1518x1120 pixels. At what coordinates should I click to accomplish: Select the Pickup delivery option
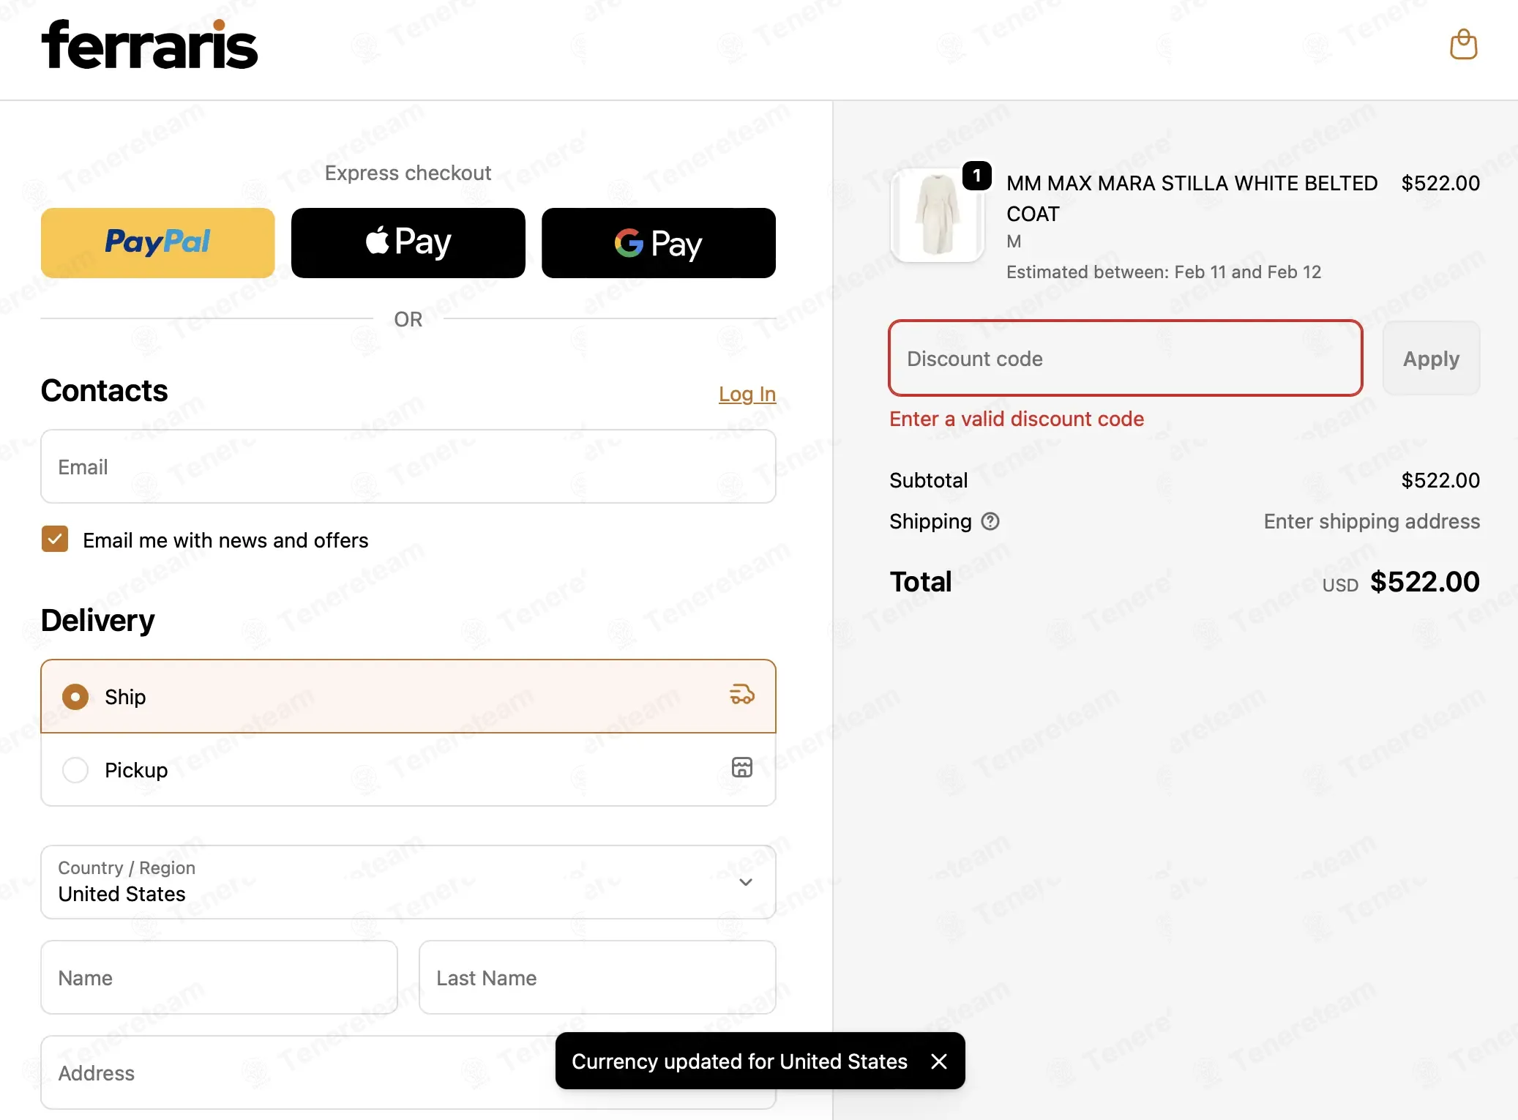pos(408,769)
